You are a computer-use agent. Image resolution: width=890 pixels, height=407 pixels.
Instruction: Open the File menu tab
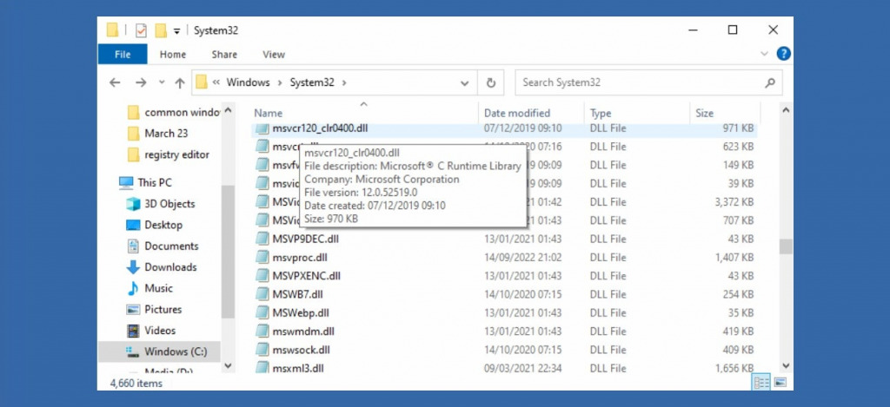point(123,55)
